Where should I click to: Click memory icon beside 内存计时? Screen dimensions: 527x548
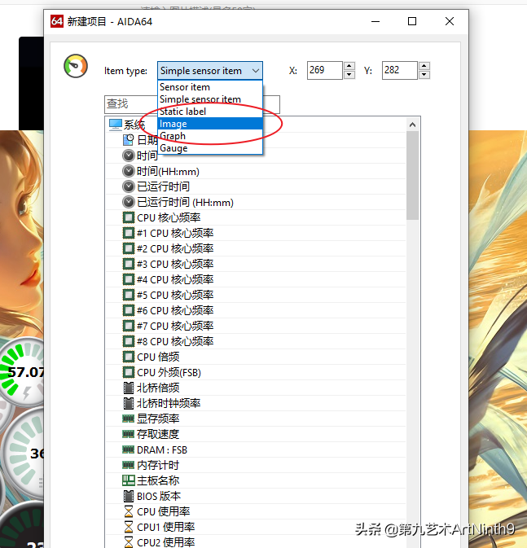[129, 465]
